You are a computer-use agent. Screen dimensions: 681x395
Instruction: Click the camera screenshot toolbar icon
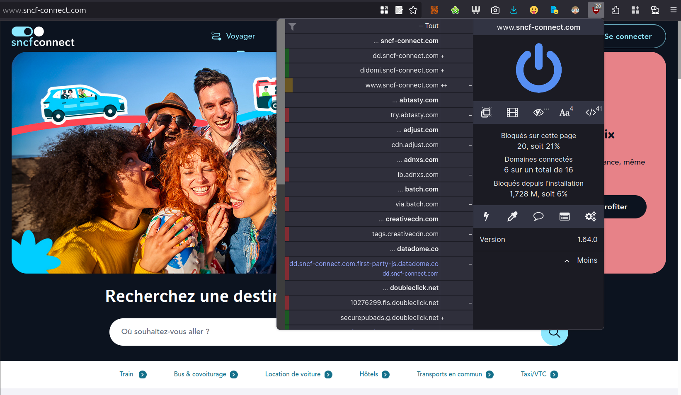point(495,10)
